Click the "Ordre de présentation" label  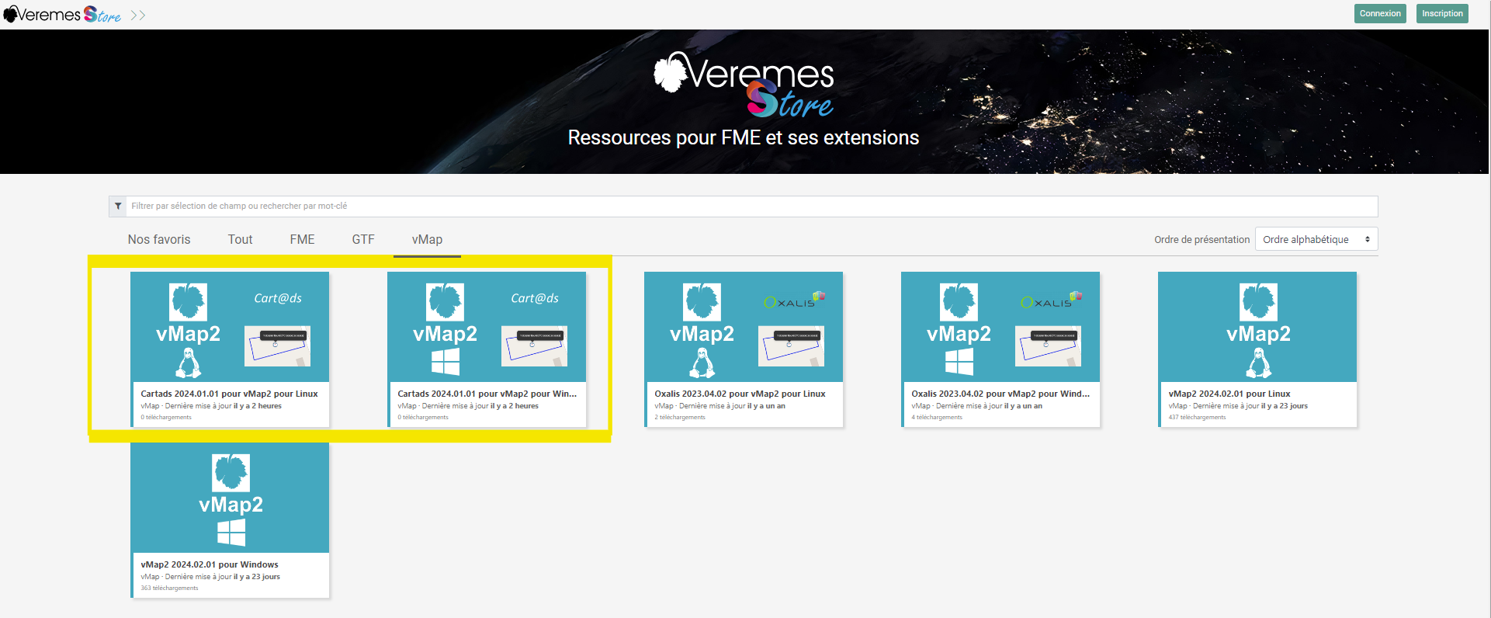(x=1201, y=239)
